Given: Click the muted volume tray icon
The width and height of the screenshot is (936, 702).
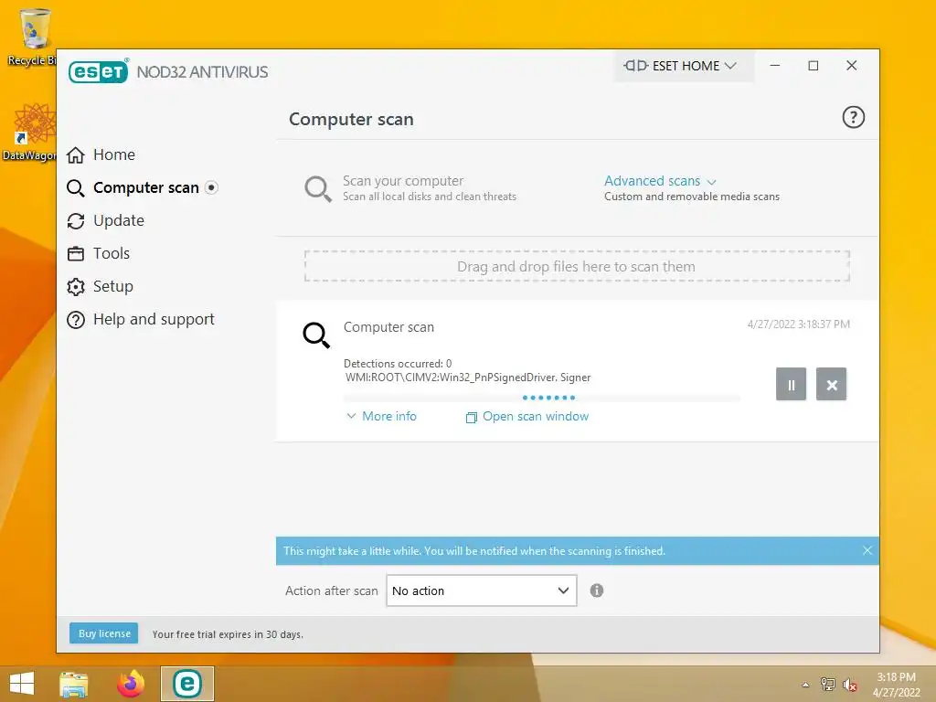Looking at the screenshot, I should (x=849, y=685).
